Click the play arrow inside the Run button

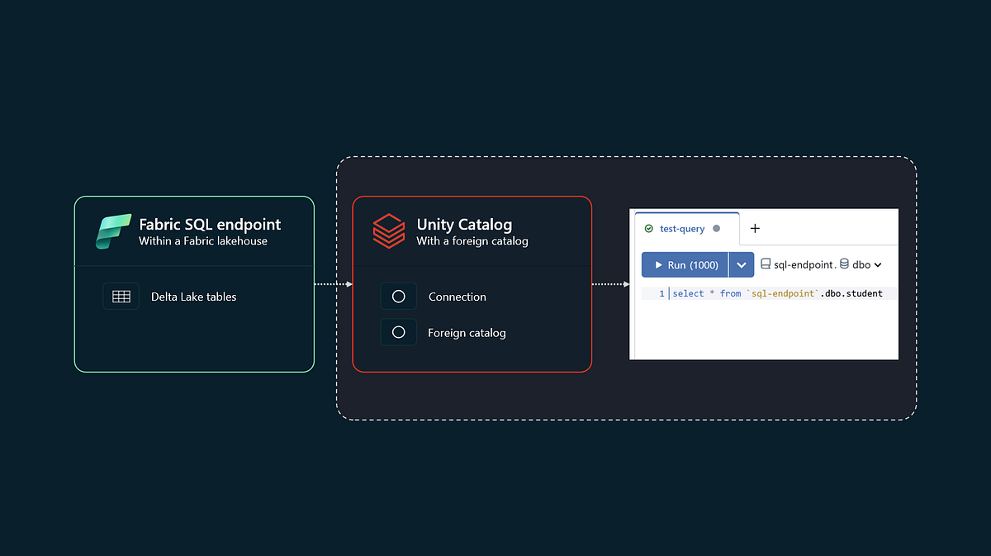click(658, 264)
